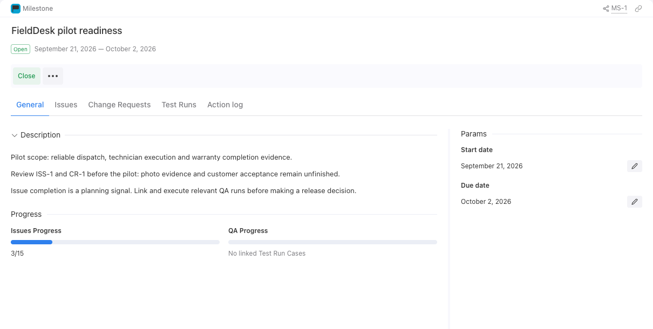
Task: Click the FieldDesk pilot readiness title
Action: pos(67,31)
